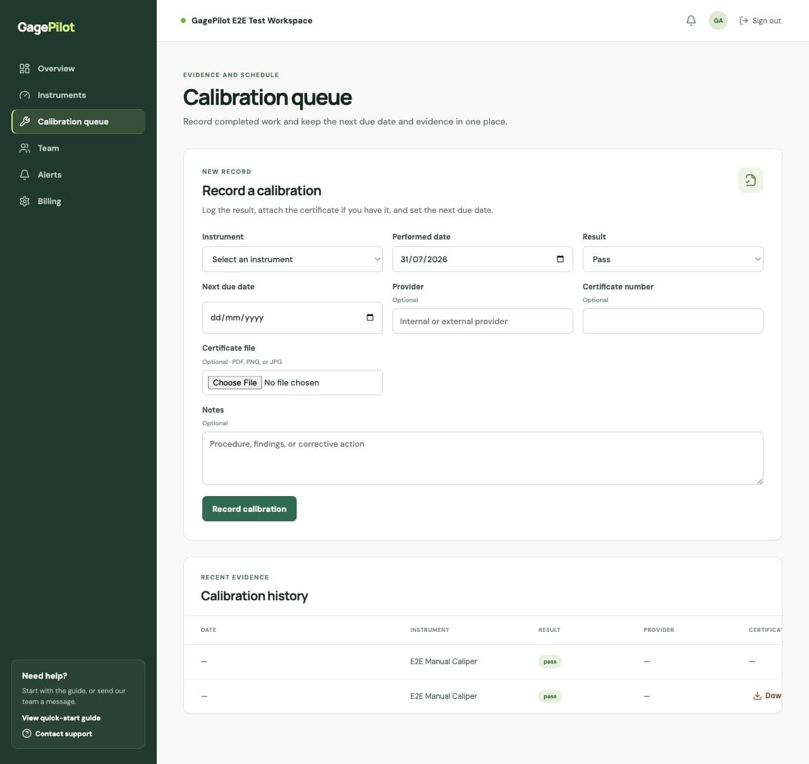809x764 pixels.
Task: Click the DATE column header
Action: [209, 630]
